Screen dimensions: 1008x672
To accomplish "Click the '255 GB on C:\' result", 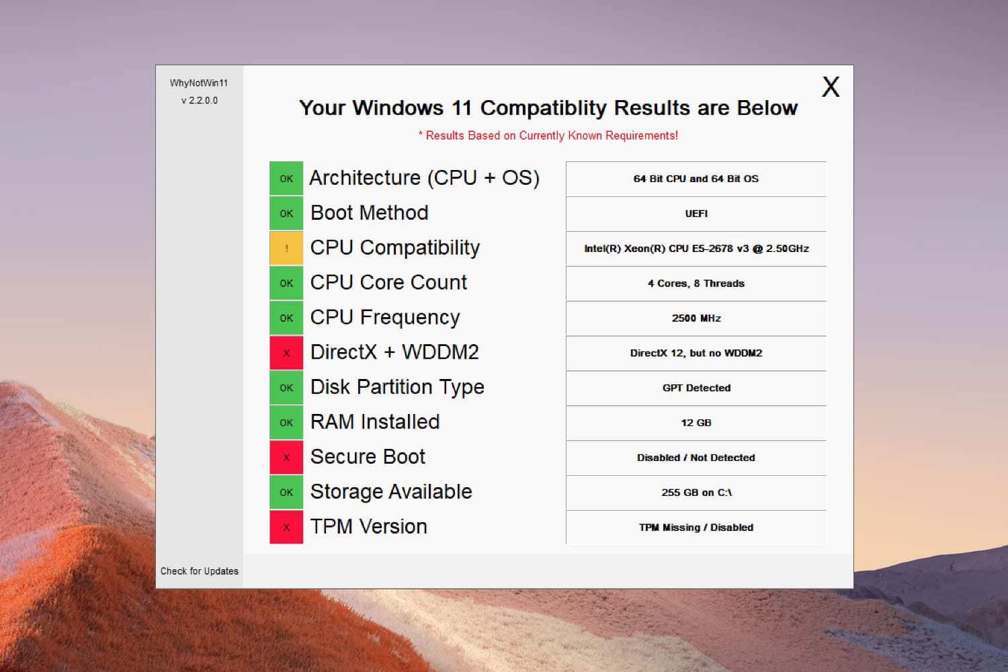I will coord(696,493).
